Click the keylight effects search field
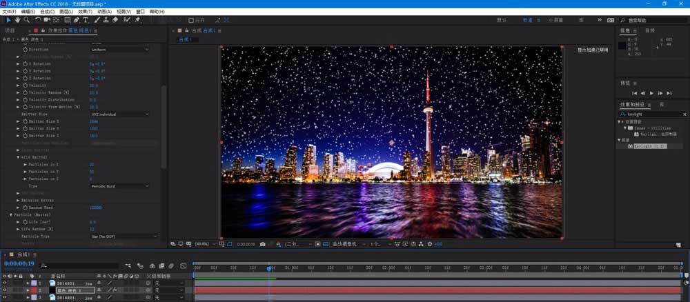The height and width of the screenshot is (302, 690). [x=652, y=114]
